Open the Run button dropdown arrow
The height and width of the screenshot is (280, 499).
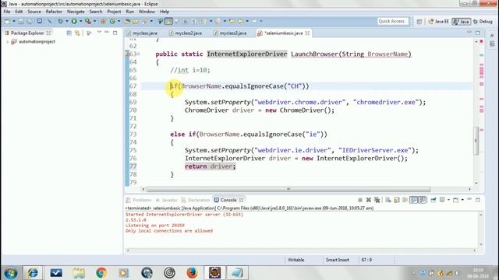point(80,21)
